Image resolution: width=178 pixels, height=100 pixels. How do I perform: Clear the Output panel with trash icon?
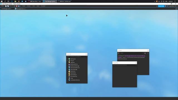[145, 53]
